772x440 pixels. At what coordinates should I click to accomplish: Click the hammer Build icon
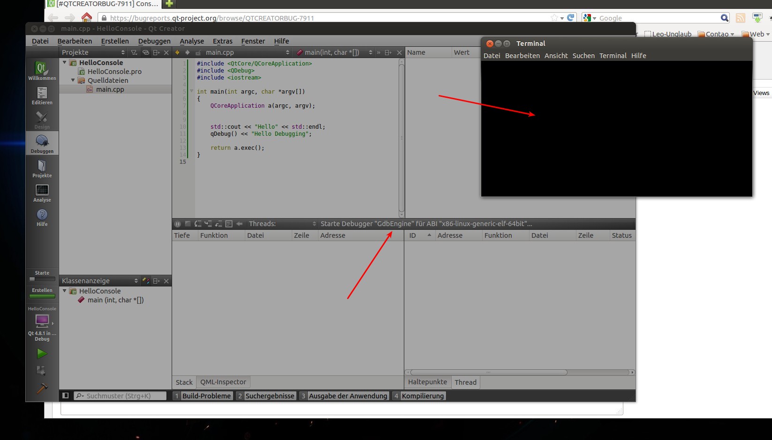(x=42, y=389)
